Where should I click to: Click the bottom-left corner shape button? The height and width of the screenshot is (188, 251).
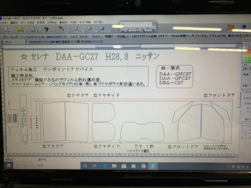243,137
